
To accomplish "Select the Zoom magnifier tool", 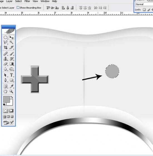I will tap(11, 91).
